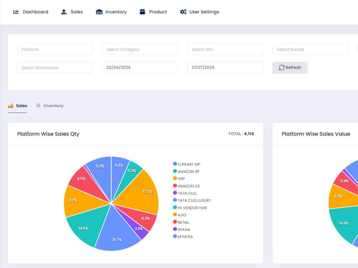Click the refresh arrows icon

coord(281,68)
